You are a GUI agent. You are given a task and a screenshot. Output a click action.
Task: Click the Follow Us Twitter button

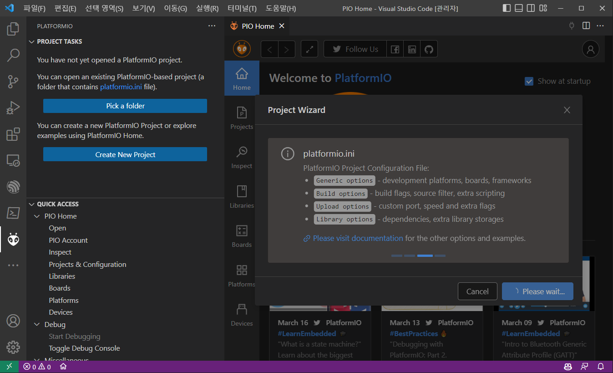tap(355, 49)
